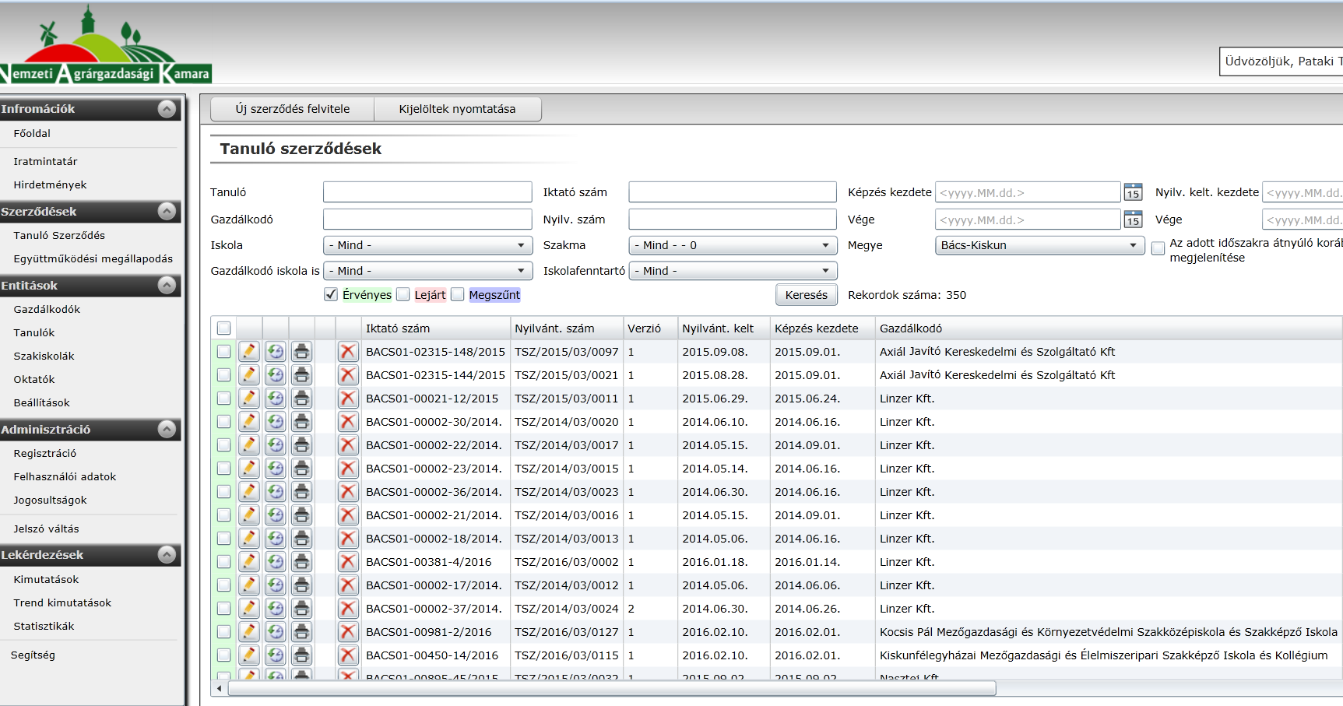Open calendar picker for Képzés kezdete
The image size is (1343, 706).
pos(1133,192)
